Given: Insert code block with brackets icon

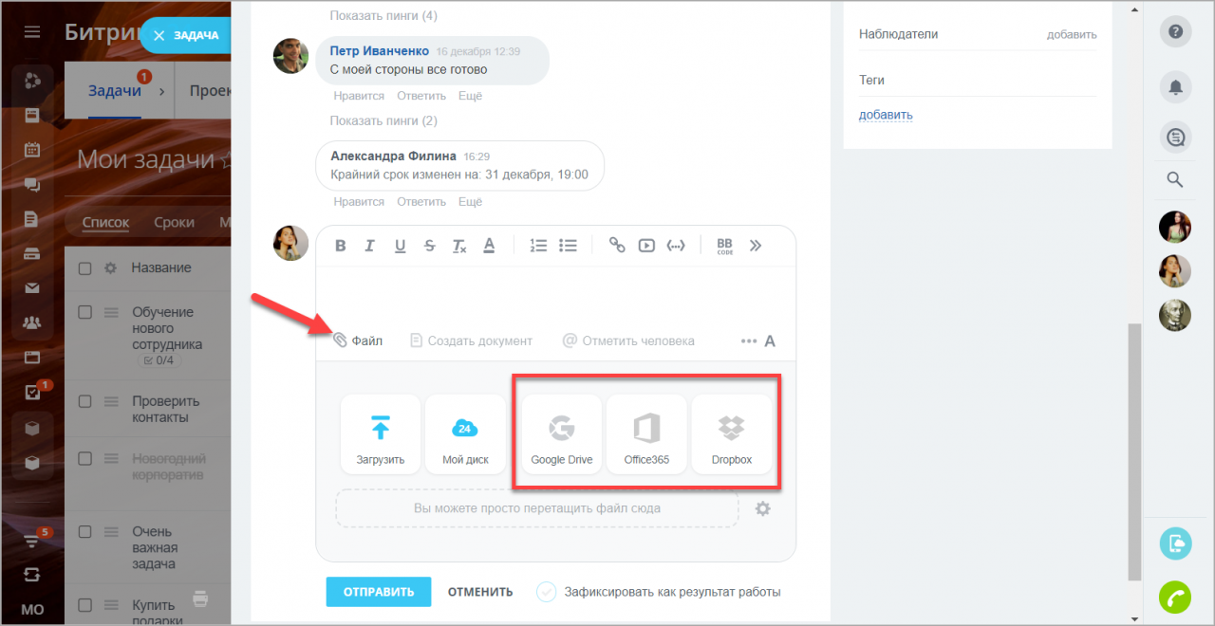Looking at the screenshot, I should 676,246.
